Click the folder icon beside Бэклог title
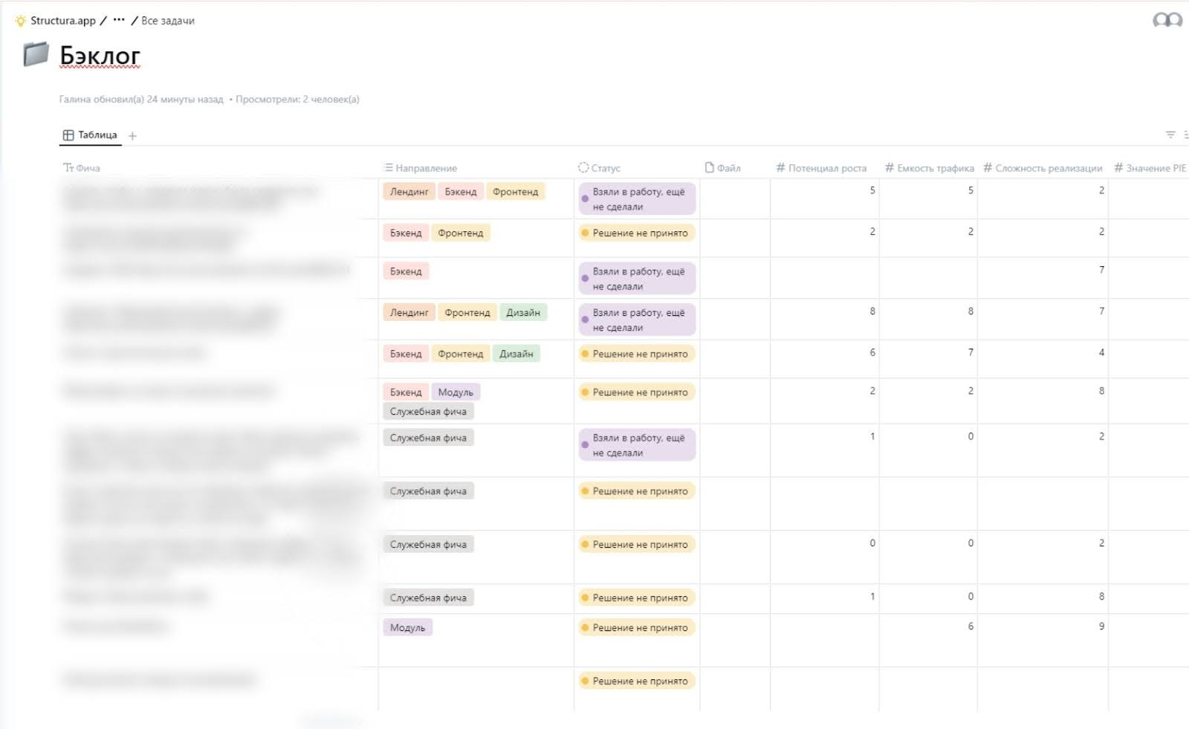Screen dimensions: 1189x729 coord(36,54)
